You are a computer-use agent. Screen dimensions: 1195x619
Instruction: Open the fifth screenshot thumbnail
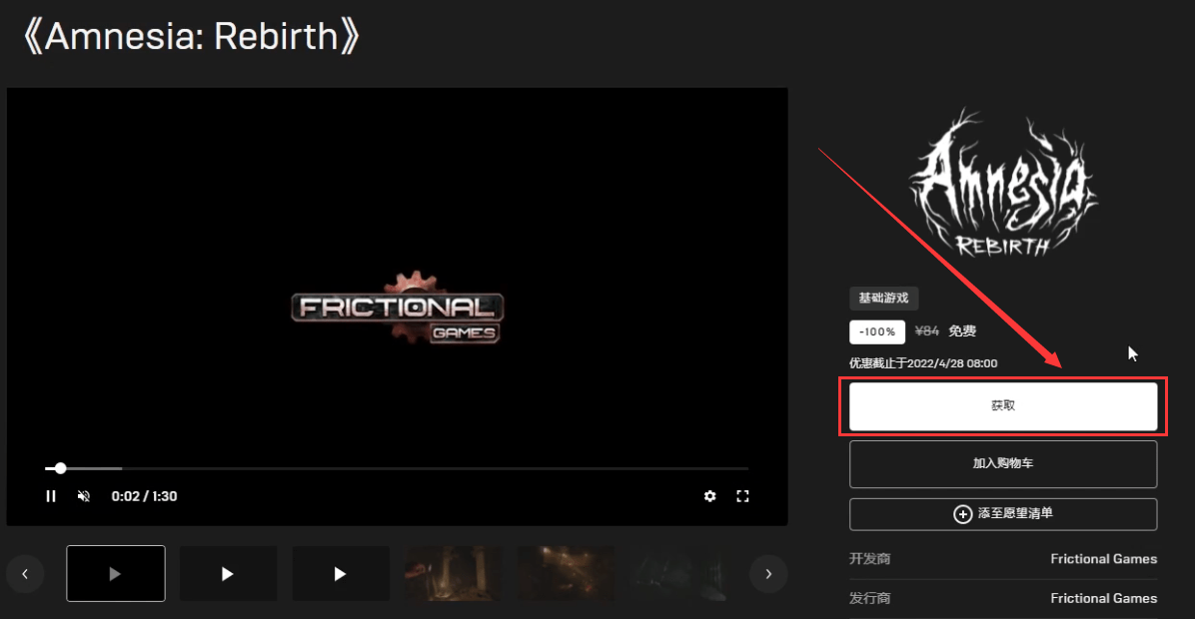pos(567,573)
